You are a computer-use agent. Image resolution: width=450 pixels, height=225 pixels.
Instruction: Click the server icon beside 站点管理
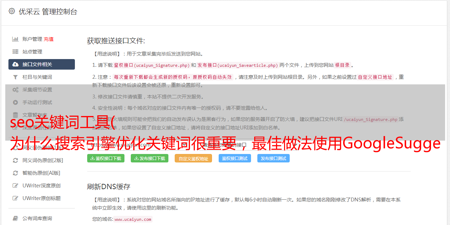[x=15, y=52]
